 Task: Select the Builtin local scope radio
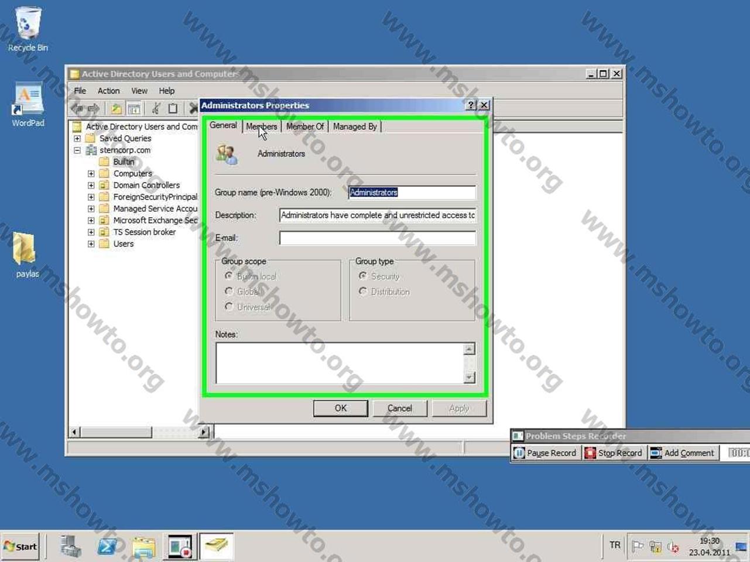[x=229, y=276]
